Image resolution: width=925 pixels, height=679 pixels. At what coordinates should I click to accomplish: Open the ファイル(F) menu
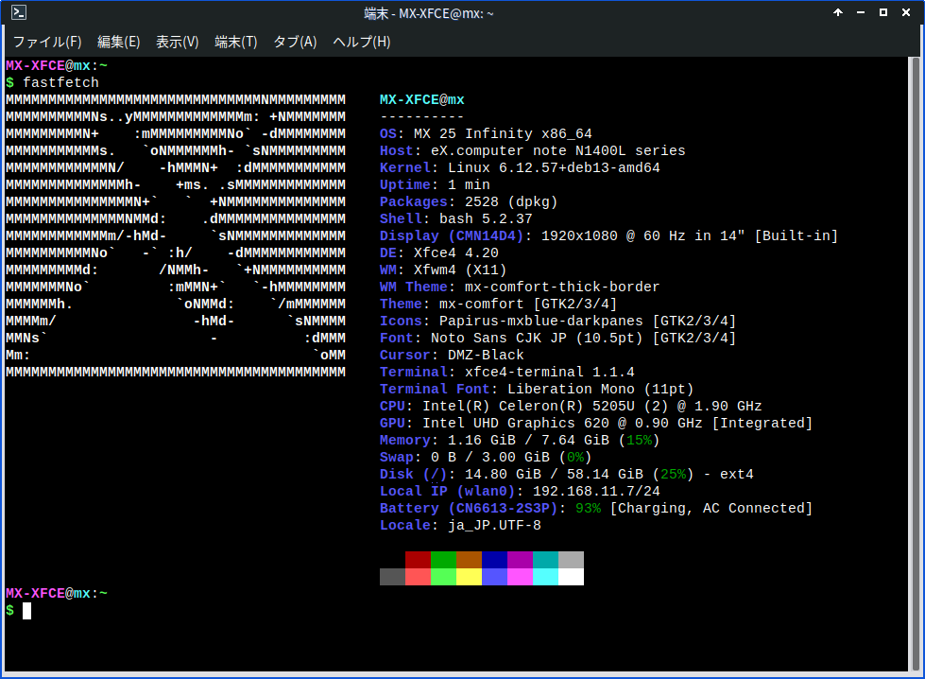click(x=46, y=42)
